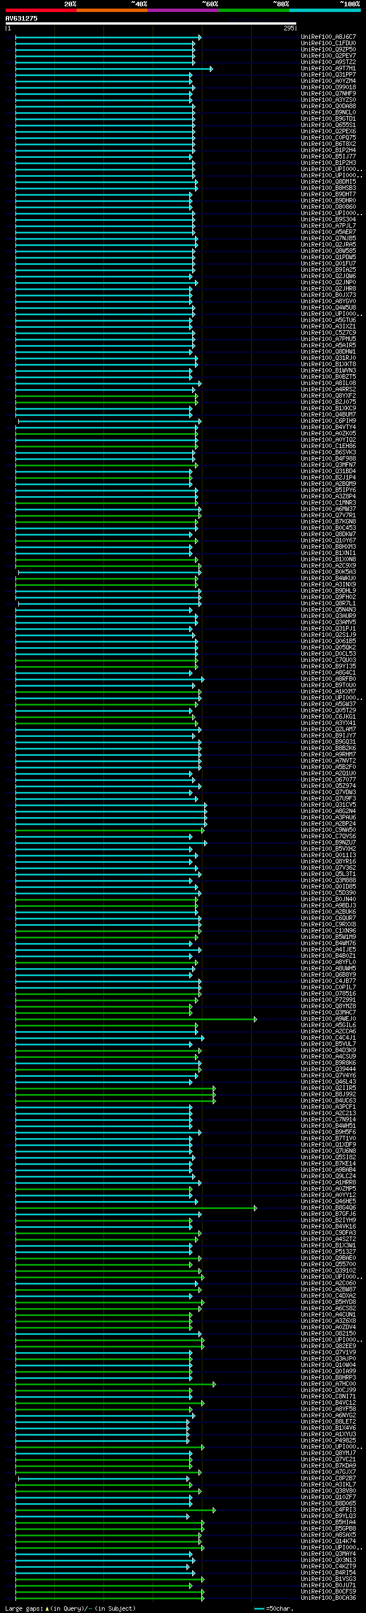Viewport: 366px width, 1613px height.
Task: Select the UniRef100_C9NA50 label
Action: point(328,830)
